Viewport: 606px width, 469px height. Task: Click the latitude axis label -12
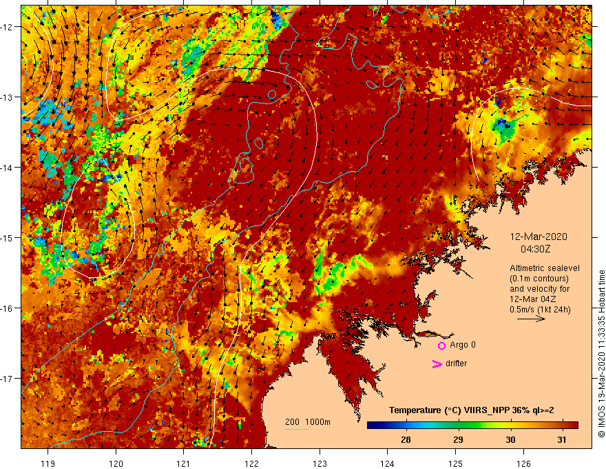[x=7, y=27]
